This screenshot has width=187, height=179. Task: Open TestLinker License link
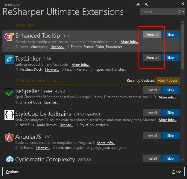pyautogui.click(x=52, y=70)
